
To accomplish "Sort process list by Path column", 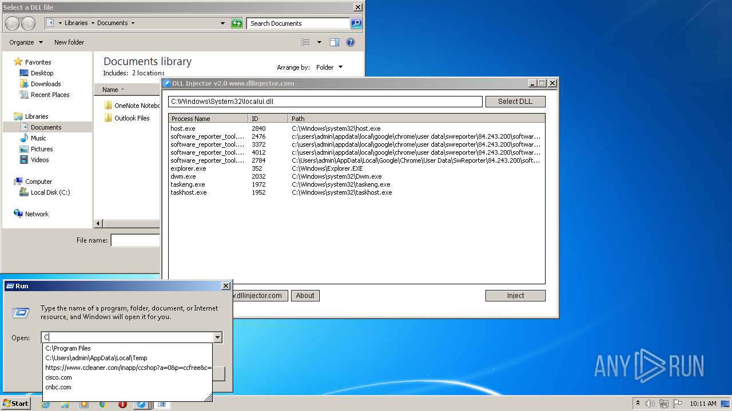I will click(416, 119).
